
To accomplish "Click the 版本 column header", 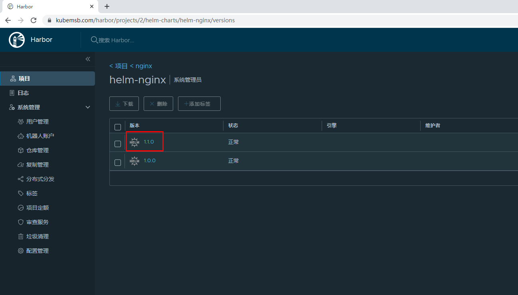I will (134, 126).
